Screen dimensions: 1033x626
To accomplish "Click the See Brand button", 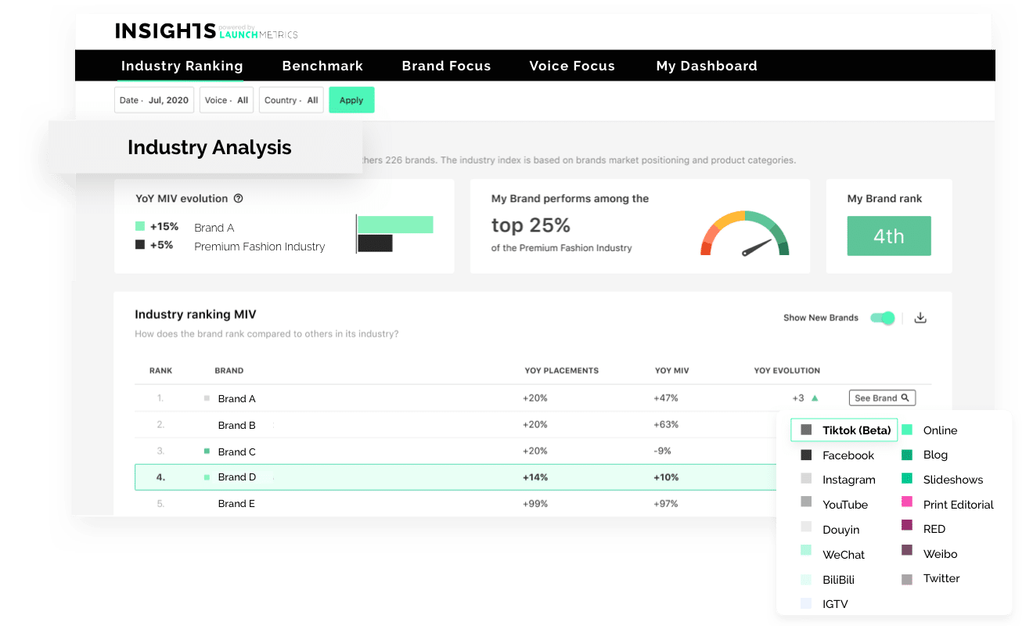I will (881, 398).
